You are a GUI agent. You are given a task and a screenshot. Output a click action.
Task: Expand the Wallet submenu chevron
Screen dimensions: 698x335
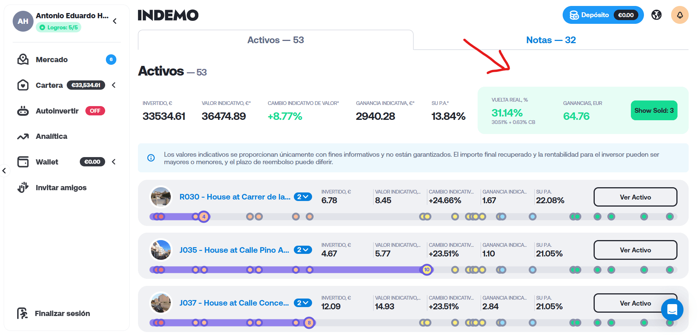pos(114,162)
